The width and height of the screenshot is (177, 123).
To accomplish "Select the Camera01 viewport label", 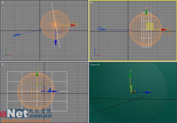I will [x=95, y=64].
